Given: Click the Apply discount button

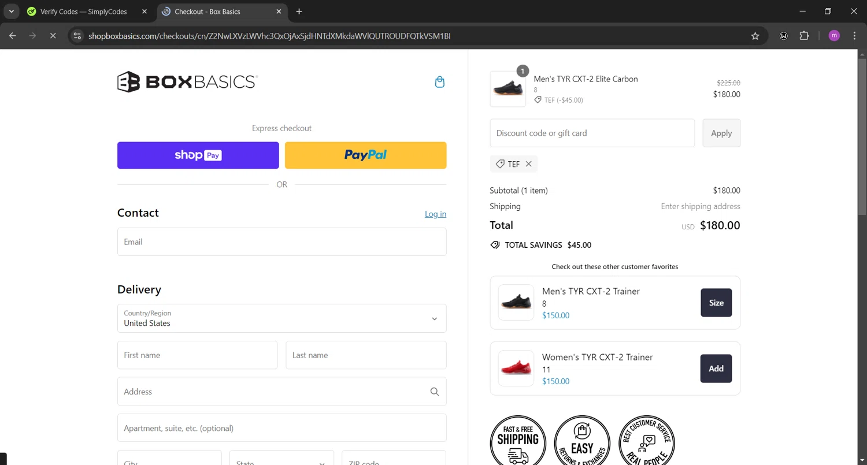Looking at the screenshot, I should tap(721, 133).
